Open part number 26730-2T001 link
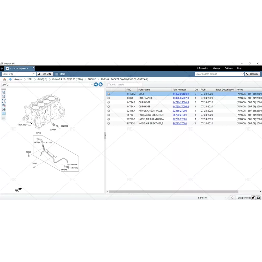Screen dimensions: 262x262 coord(179,115)
